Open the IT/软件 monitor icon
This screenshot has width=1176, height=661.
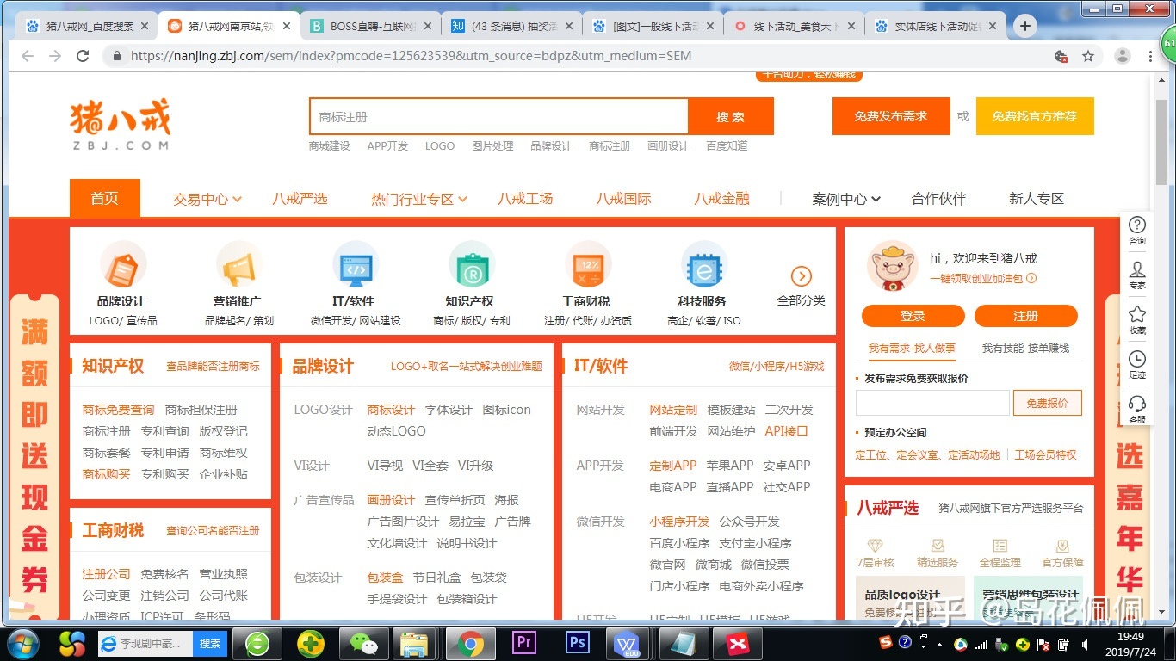(355, 265)
